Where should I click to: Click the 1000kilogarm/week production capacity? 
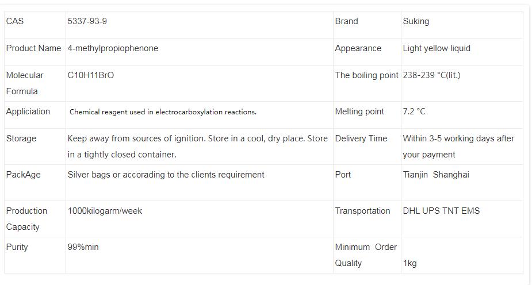tap(105, 211)
